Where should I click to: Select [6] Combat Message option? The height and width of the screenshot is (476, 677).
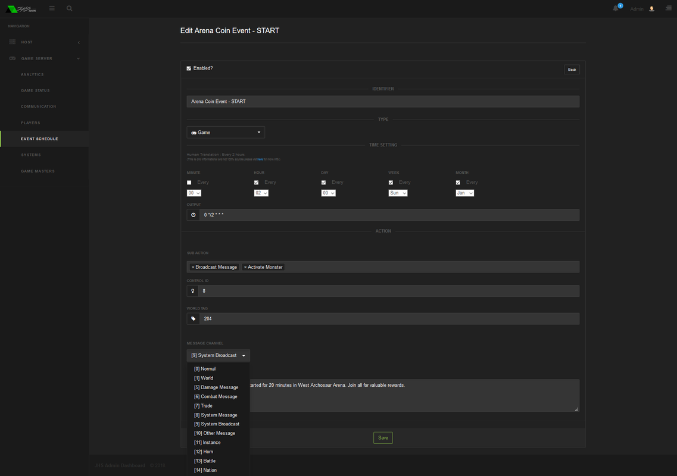(x=218, y=397)
